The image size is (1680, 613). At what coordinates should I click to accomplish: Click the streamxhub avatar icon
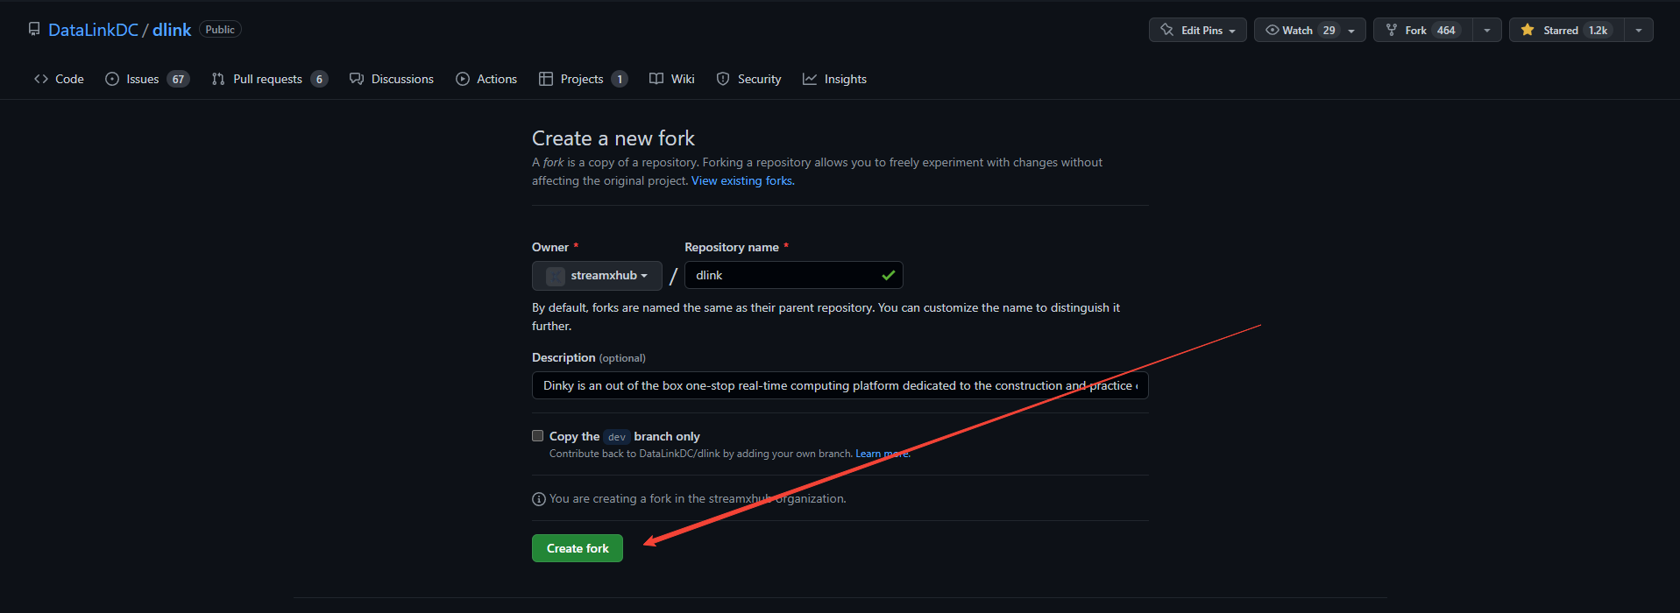point(556,276)
